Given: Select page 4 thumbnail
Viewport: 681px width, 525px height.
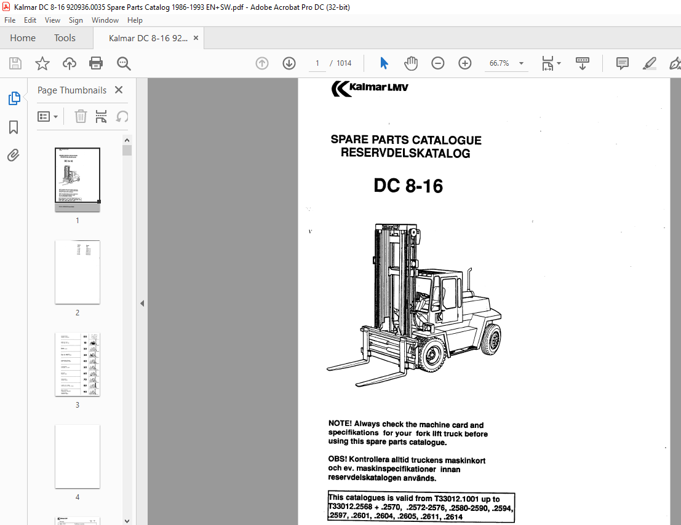Looking at the screenshot, I should (x=78, y=456).
